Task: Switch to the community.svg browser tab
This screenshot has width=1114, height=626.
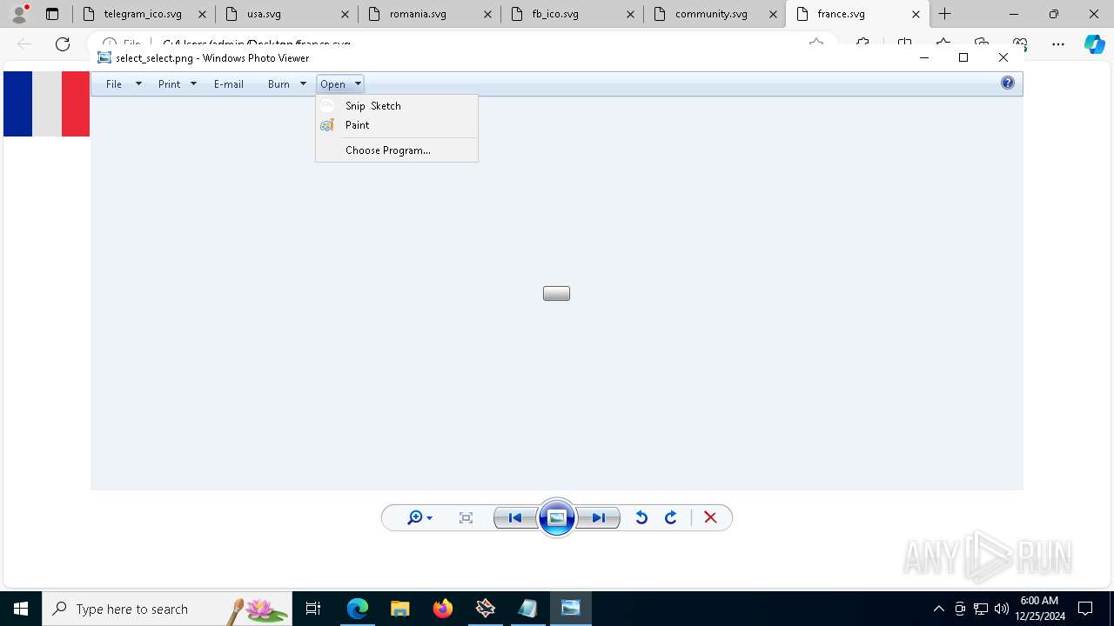Action: point(715,14)
